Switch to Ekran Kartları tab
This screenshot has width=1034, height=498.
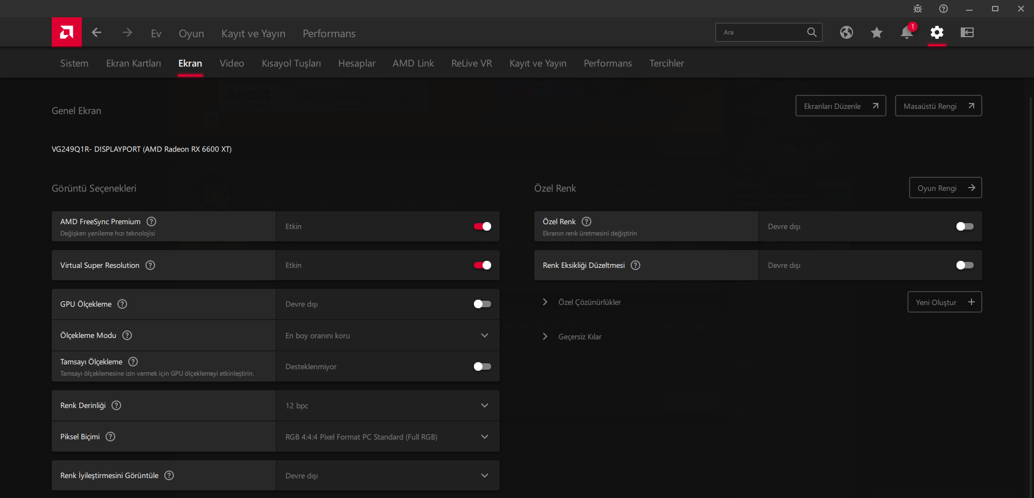(x=134, y=63)
